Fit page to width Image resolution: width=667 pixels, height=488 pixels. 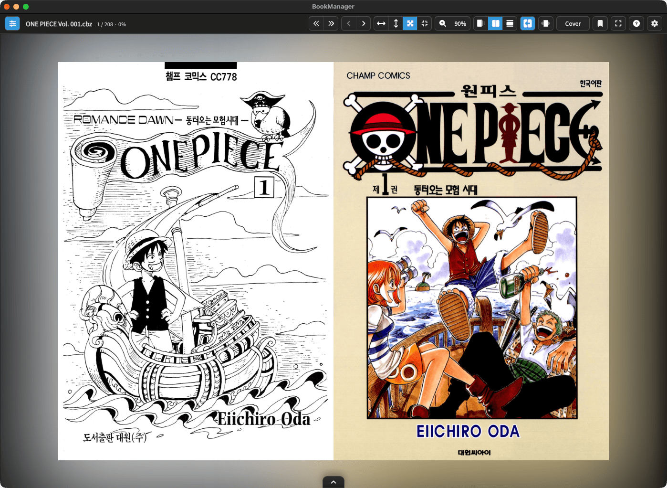coord(381,23)
